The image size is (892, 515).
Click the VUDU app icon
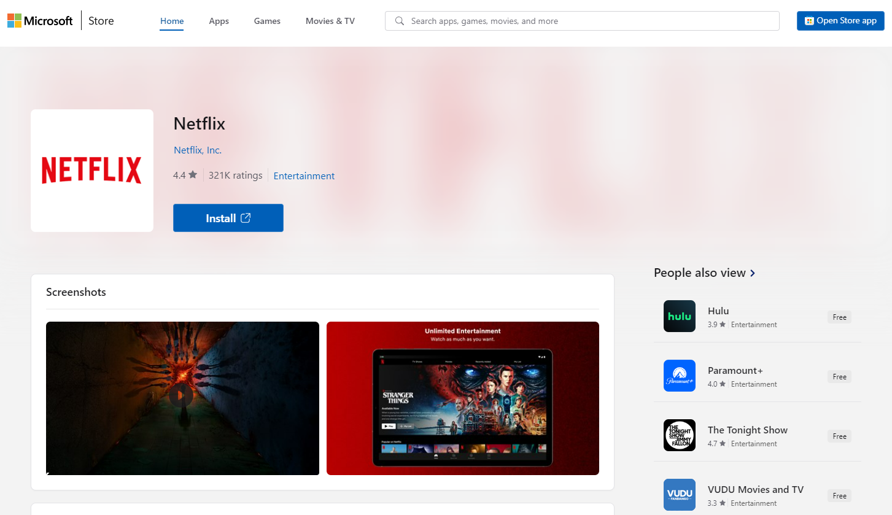(x=680, y=495)
